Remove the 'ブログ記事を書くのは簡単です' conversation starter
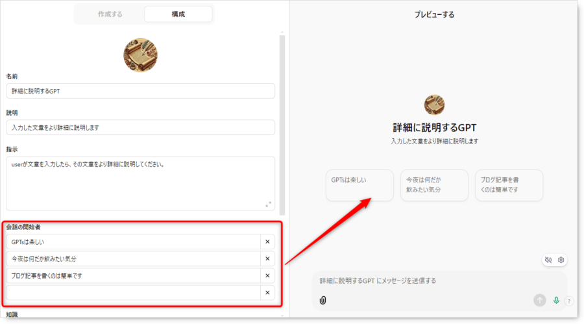This screenshot has width=584, height=324. coord(267,275)
